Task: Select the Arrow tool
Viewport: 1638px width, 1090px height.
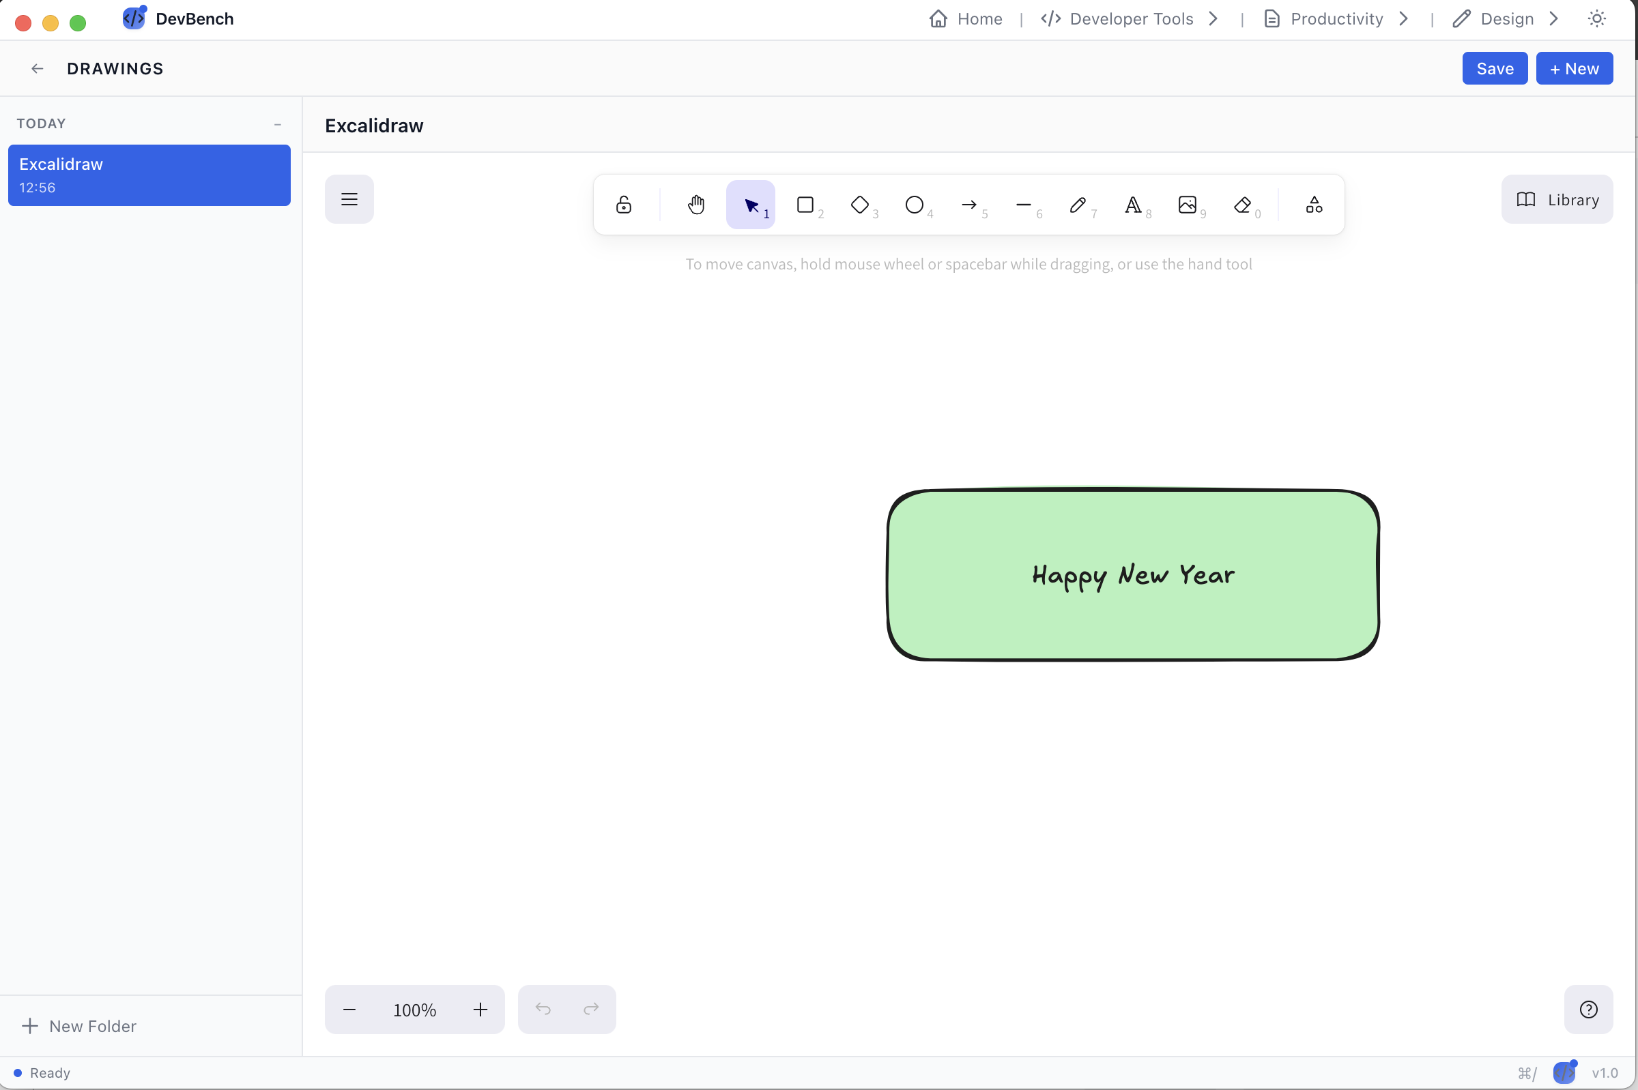Action: pyautogui.click(x=969, y=205)
